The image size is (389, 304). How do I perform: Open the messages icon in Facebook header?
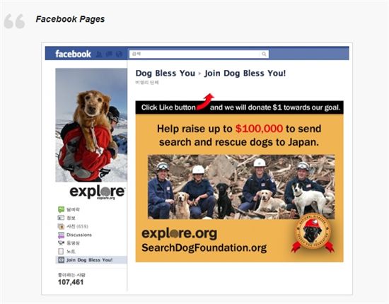pos(109,54)
